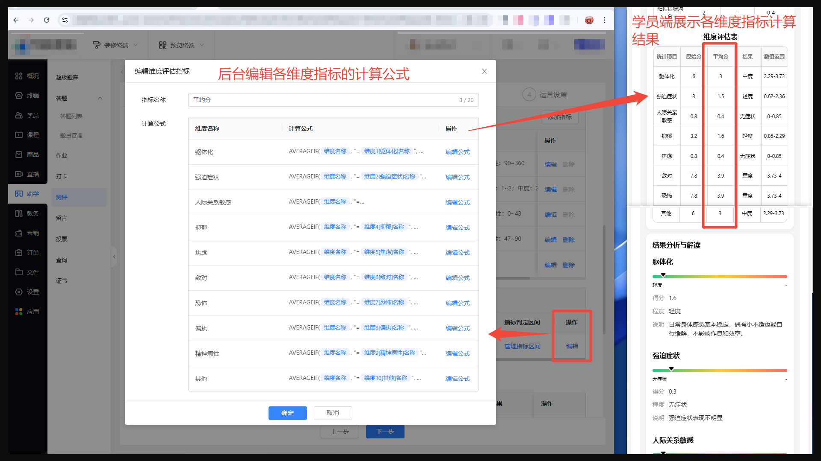The height and width of the screenshot is (461, 821).
Task: Select the 营销 sidebar icon
Action: [19, 233]
